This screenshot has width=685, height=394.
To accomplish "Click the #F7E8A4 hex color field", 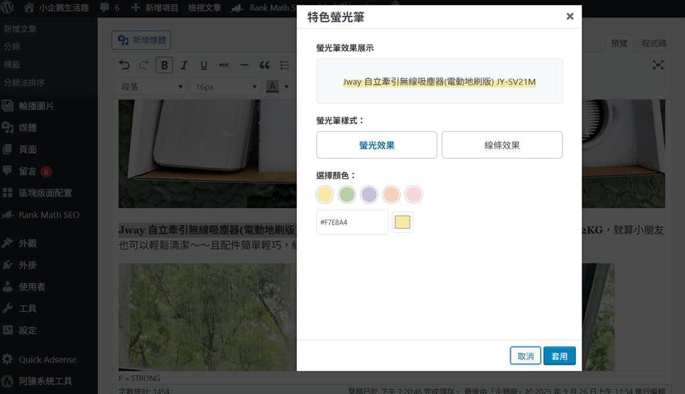I will coord(352,222).
